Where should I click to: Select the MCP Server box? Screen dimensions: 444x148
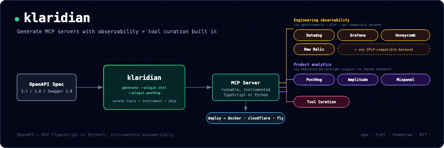pos(246,87)
